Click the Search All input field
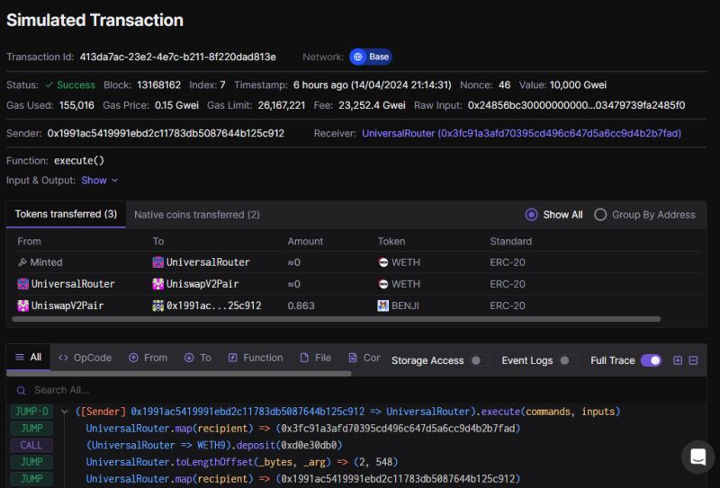Screen dimensions: 720x488 [x=356, y=390]
